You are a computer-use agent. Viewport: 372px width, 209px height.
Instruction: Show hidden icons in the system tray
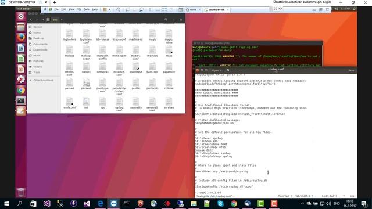[302, 204]
